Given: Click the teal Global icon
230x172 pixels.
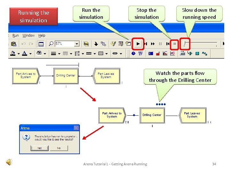Looking at the screenshot, I should [x=197, y=54].
